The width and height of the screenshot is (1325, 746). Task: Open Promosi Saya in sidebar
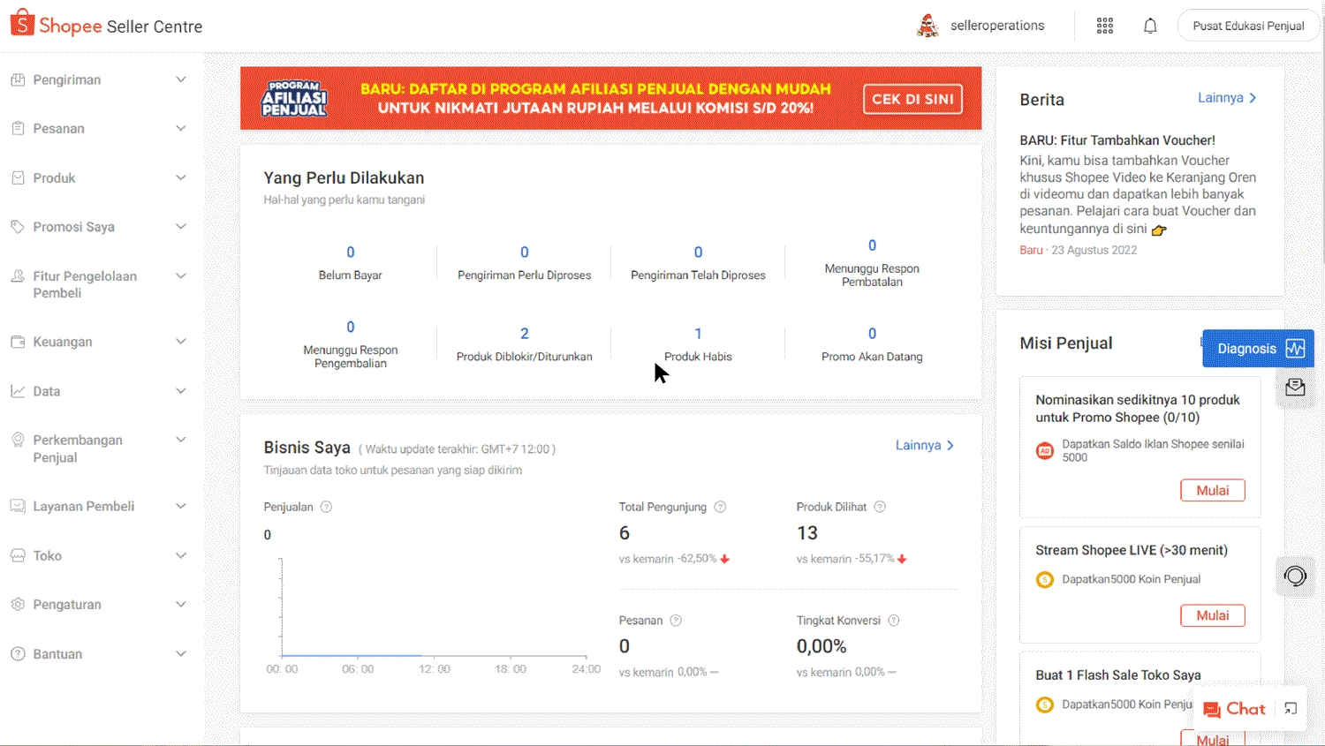point(74,227)
